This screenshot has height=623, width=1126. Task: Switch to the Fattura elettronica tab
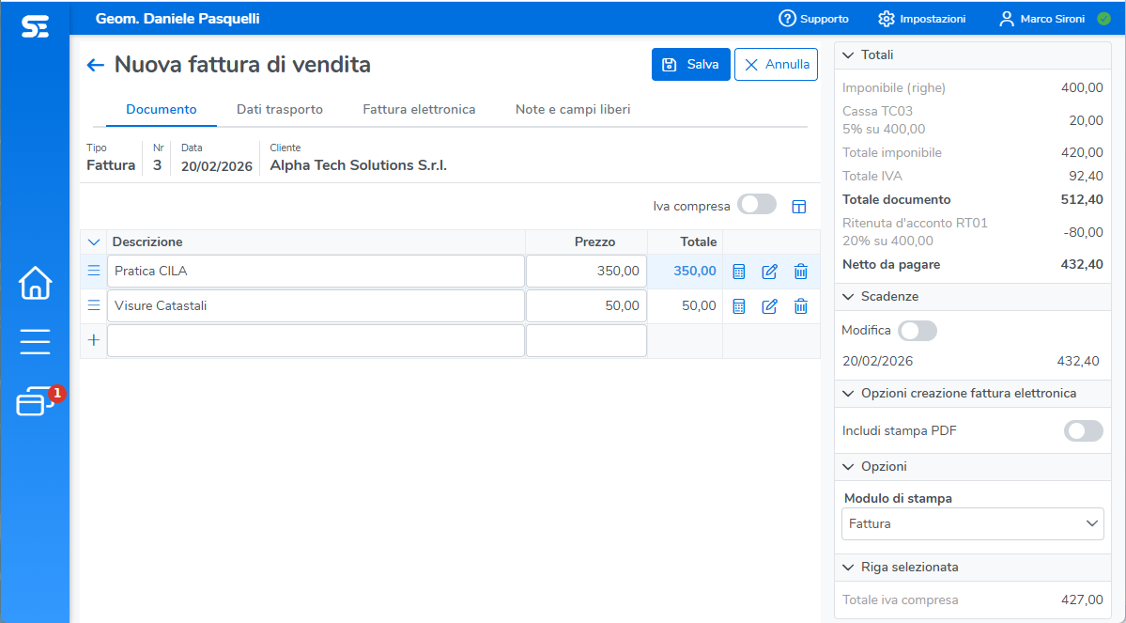(x=420, y=110)
